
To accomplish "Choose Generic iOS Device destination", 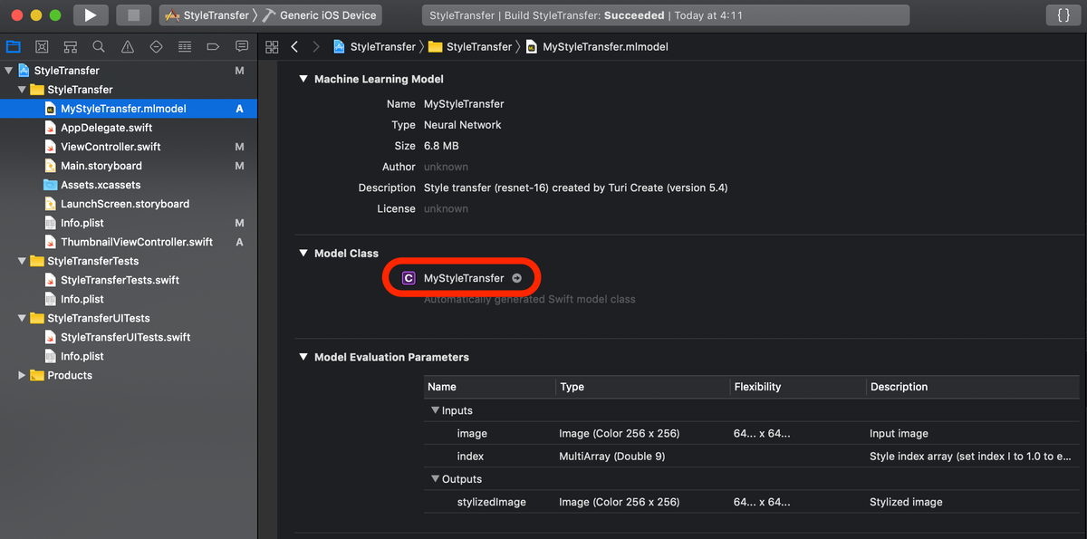I will point(320,15).
